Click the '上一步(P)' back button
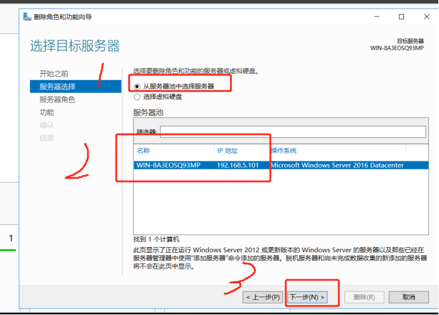The width and height of the screenshot is (439, 315). pyautogui.click(x=263, y=297)
